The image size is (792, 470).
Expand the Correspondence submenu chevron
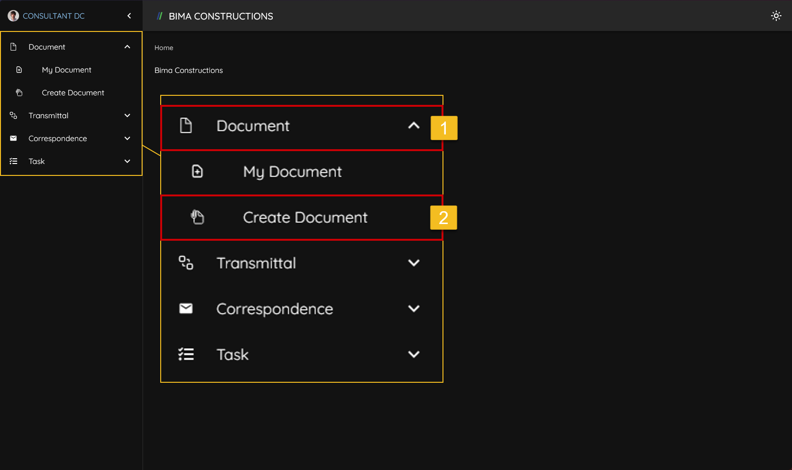[x=127, y=138]
